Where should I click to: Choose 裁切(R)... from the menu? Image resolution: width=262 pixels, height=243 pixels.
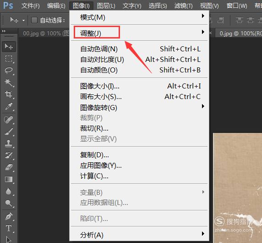[139, 128]
